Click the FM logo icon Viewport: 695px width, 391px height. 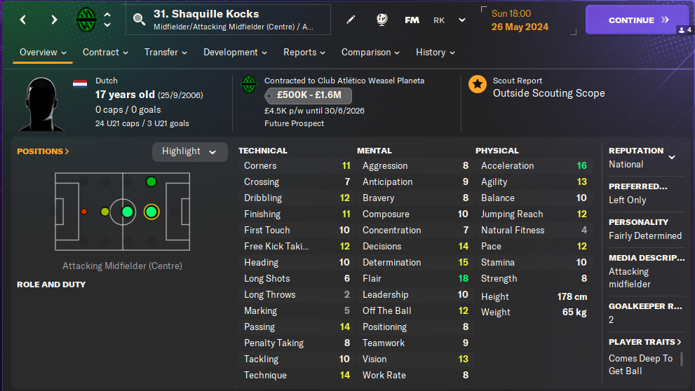(412, 20)
